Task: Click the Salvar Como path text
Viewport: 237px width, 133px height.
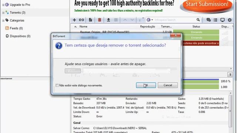Action: pyautogui.click(x=120, y=128)
